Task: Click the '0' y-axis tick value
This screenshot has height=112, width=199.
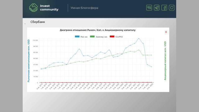Action: 37,83
